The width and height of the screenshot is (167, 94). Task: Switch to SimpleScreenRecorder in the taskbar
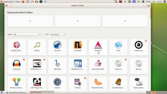click(x=17, y=92)
